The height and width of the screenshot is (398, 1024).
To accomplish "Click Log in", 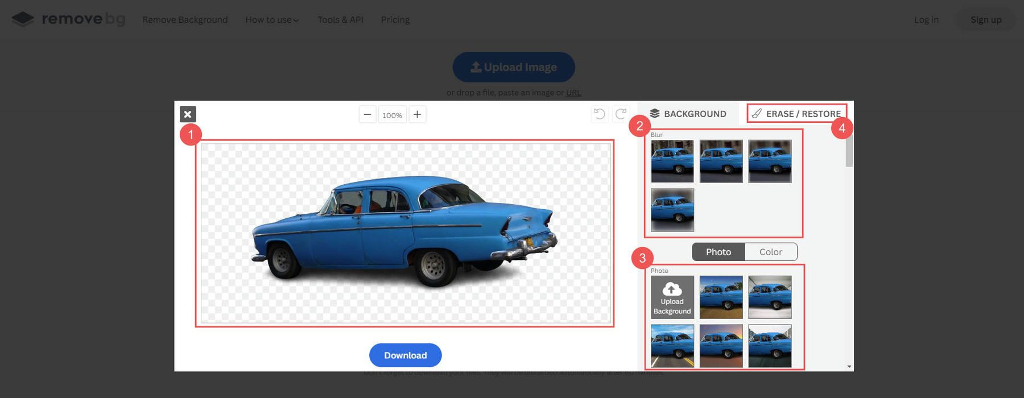I will 926,20.
